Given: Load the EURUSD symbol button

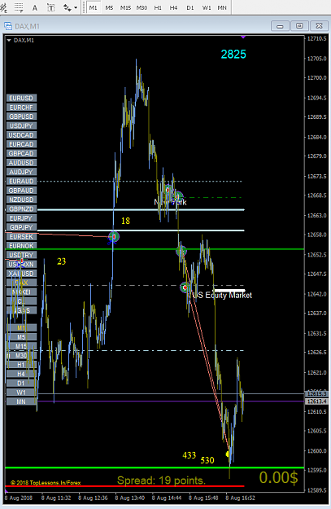Looking at the screenshot, I should coord(21,98).
